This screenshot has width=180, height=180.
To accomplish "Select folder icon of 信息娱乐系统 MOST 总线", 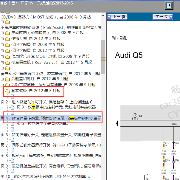I will pos(7,57).
